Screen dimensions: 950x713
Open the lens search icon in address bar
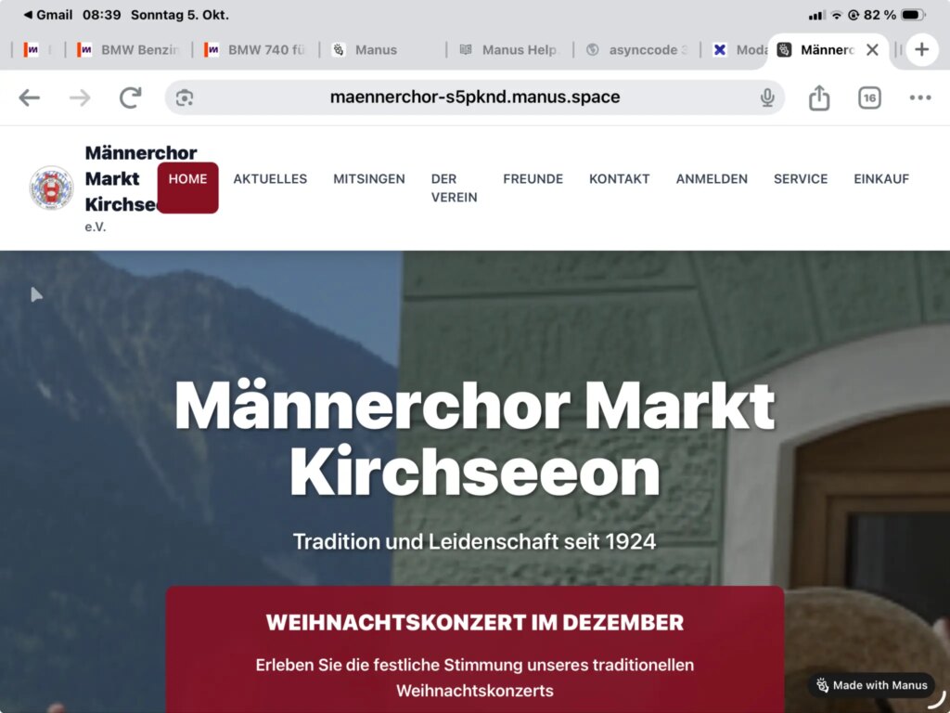(x=185, y=97)
